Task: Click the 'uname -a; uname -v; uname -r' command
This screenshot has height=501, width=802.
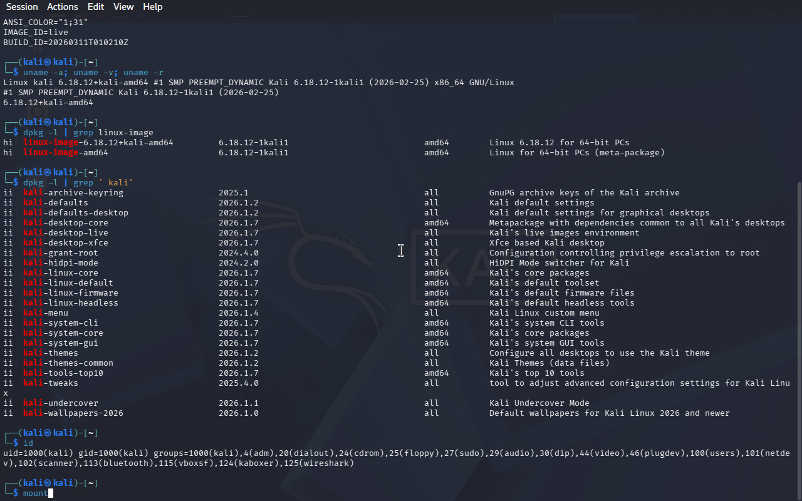Action: (x=93, y=73)
